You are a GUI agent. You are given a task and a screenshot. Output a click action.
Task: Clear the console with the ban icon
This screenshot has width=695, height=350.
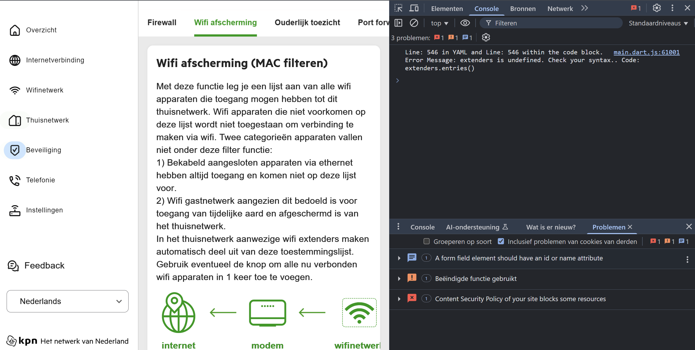pyautogui.click(x=414, y=23)
